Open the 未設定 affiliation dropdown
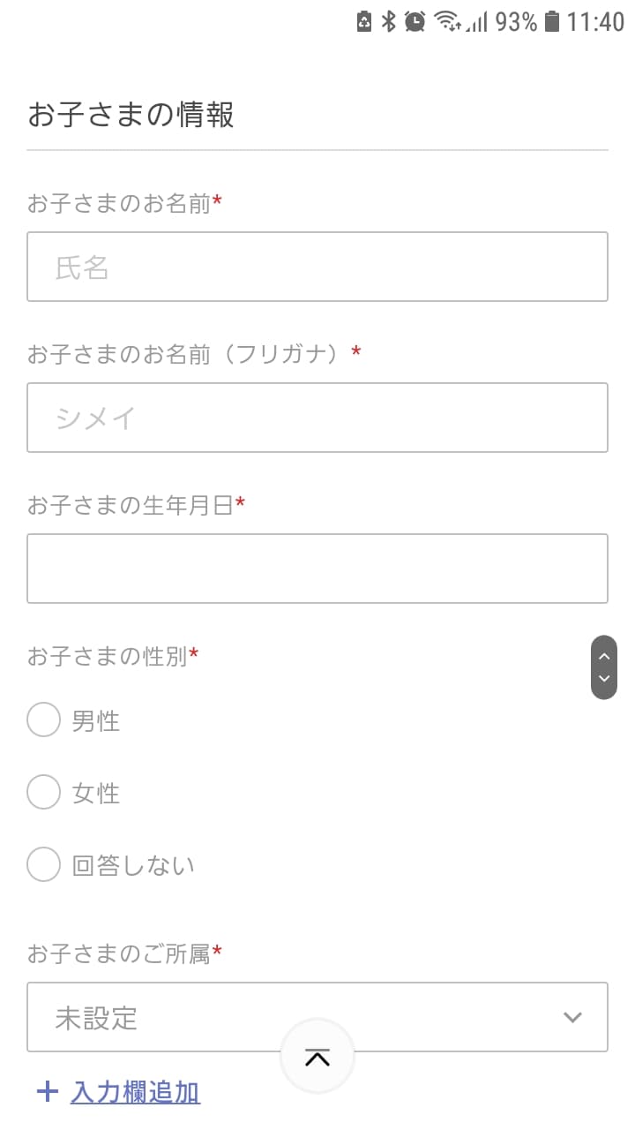The width and height of the screenshot is (635, 1130). pos(300,1017)
